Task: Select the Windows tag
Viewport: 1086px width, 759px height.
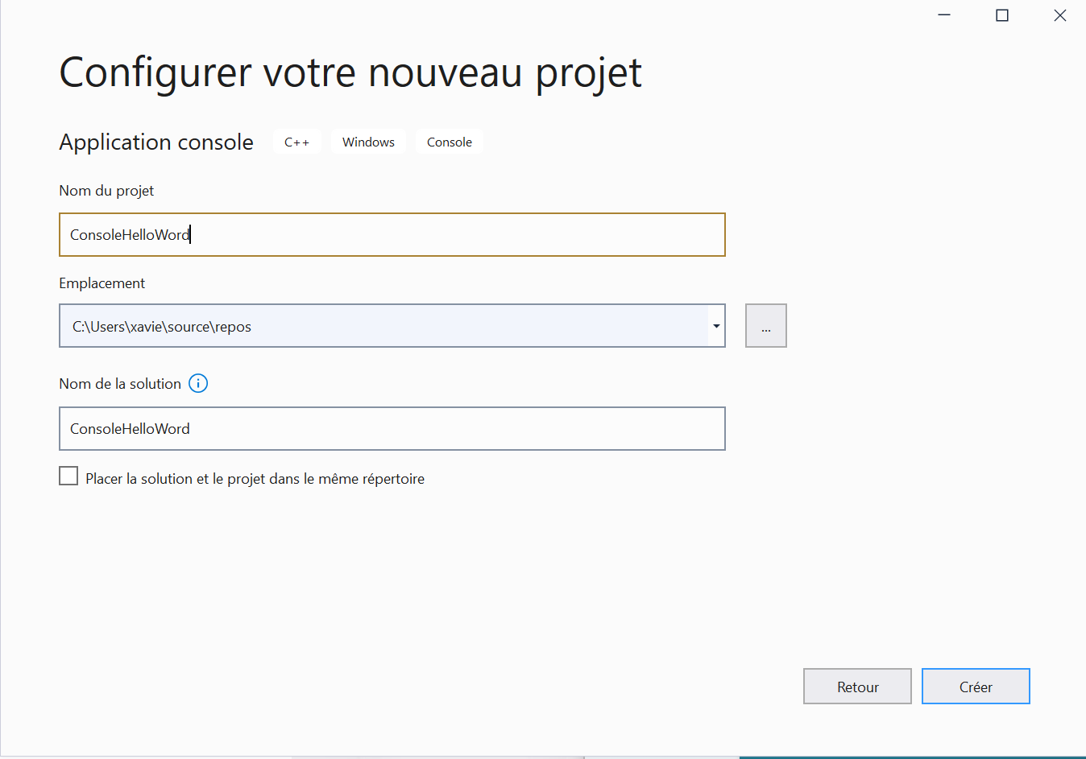Action: [368, 142]
